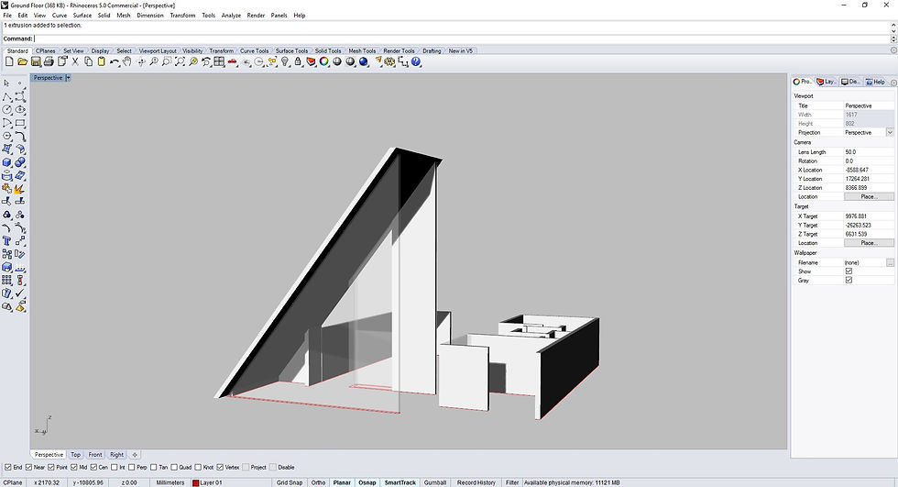The width and height of the screenshot is (898, 487).
Task: Open the File menu
Action: (x=7, y=16)
